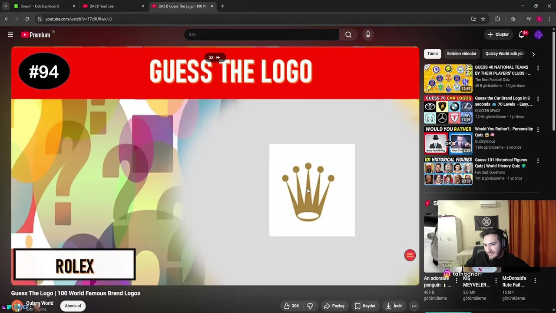Save video with Kaydet button

click(x=365, y=306)
